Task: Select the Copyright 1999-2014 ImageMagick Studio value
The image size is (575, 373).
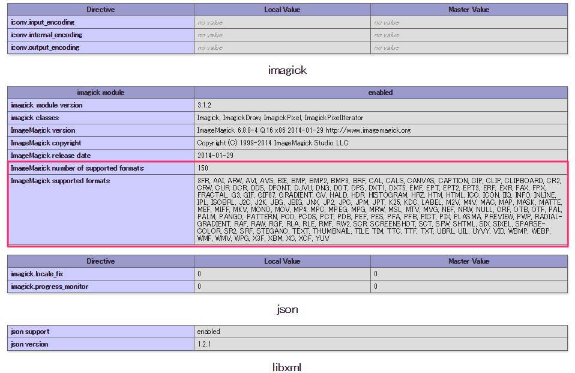Action: pyautogui.click(x=272, y=143)
